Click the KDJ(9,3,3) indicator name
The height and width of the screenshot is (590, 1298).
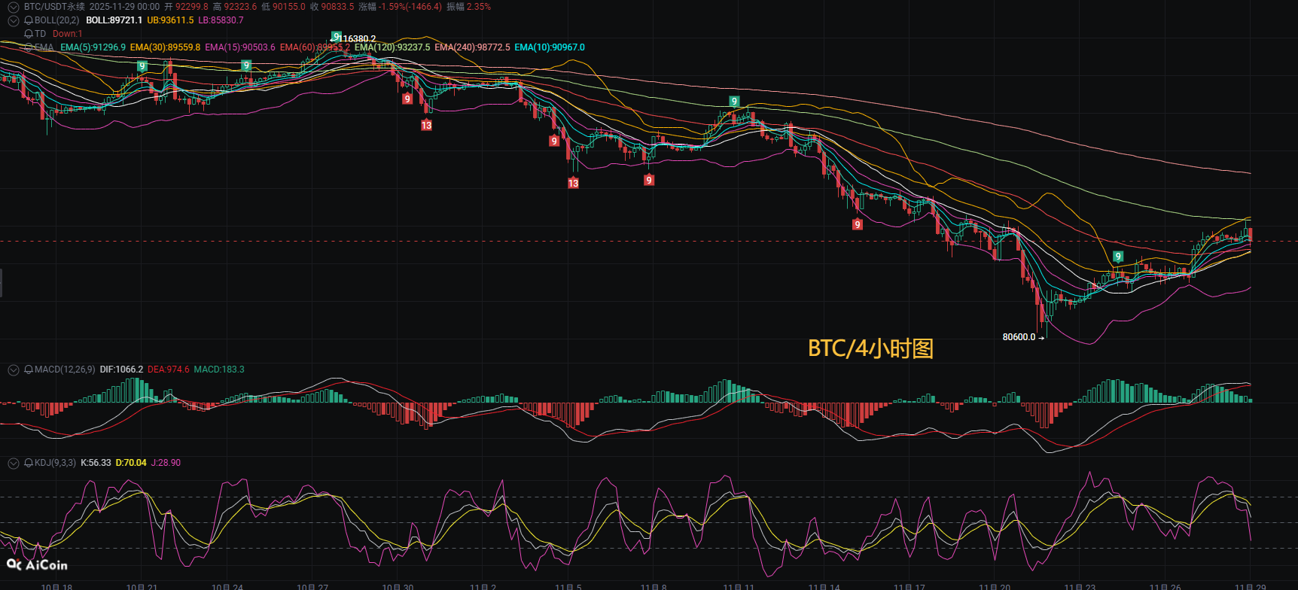(55, 463)
